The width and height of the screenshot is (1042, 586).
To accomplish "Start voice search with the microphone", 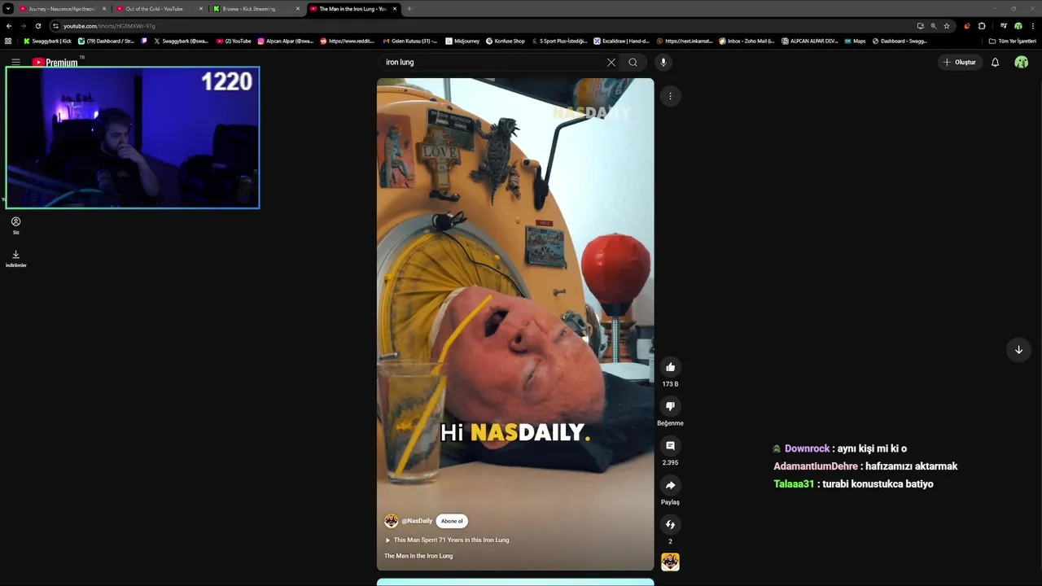I will click(663, 62).
